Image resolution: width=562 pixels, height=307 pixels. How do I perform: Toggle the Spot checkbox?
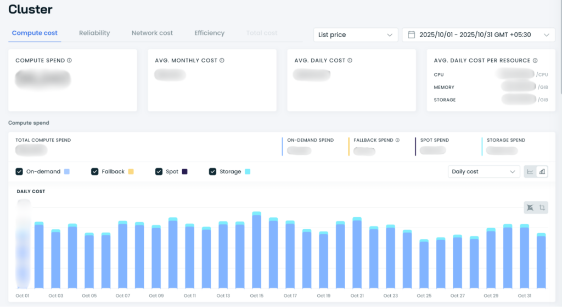point(159,171)
